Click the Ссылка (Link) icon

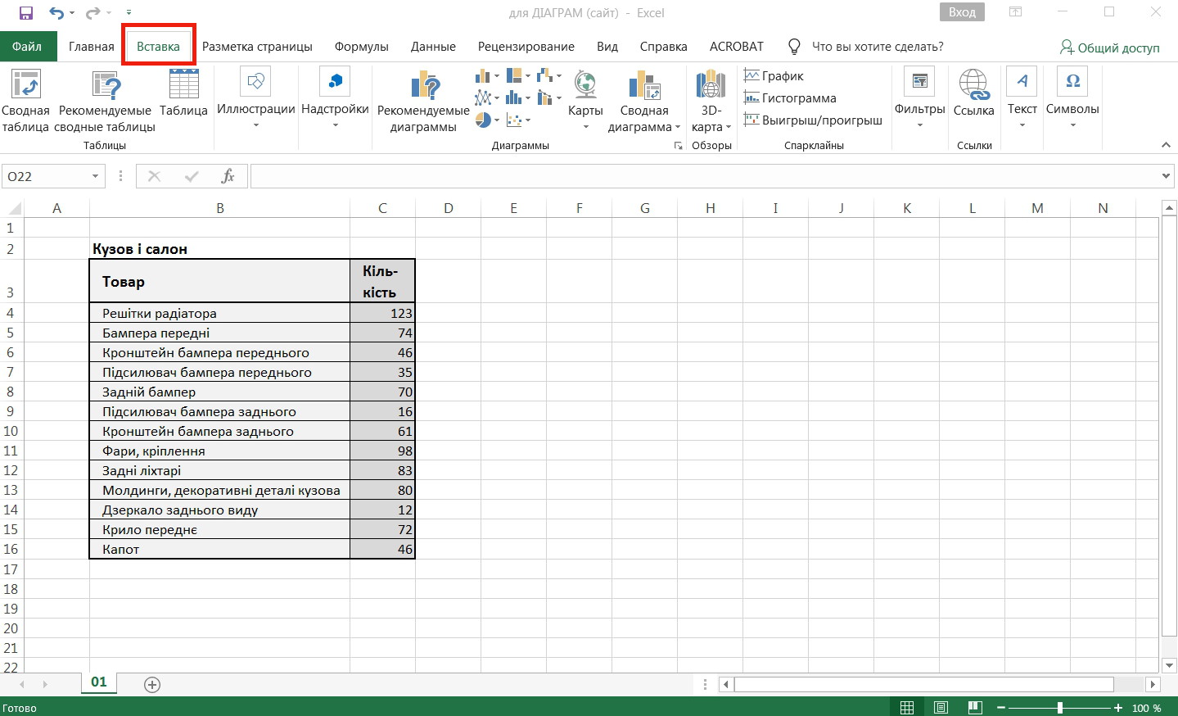point(973,86)
